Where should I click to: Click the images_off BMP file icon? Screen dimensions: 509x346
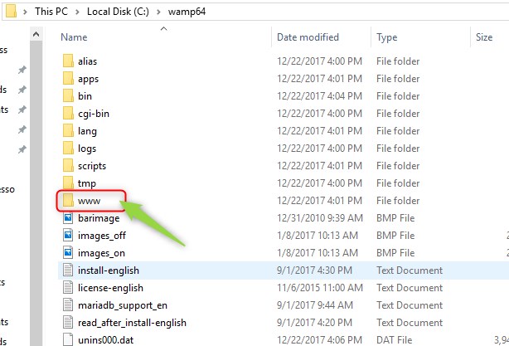[68, 235]
